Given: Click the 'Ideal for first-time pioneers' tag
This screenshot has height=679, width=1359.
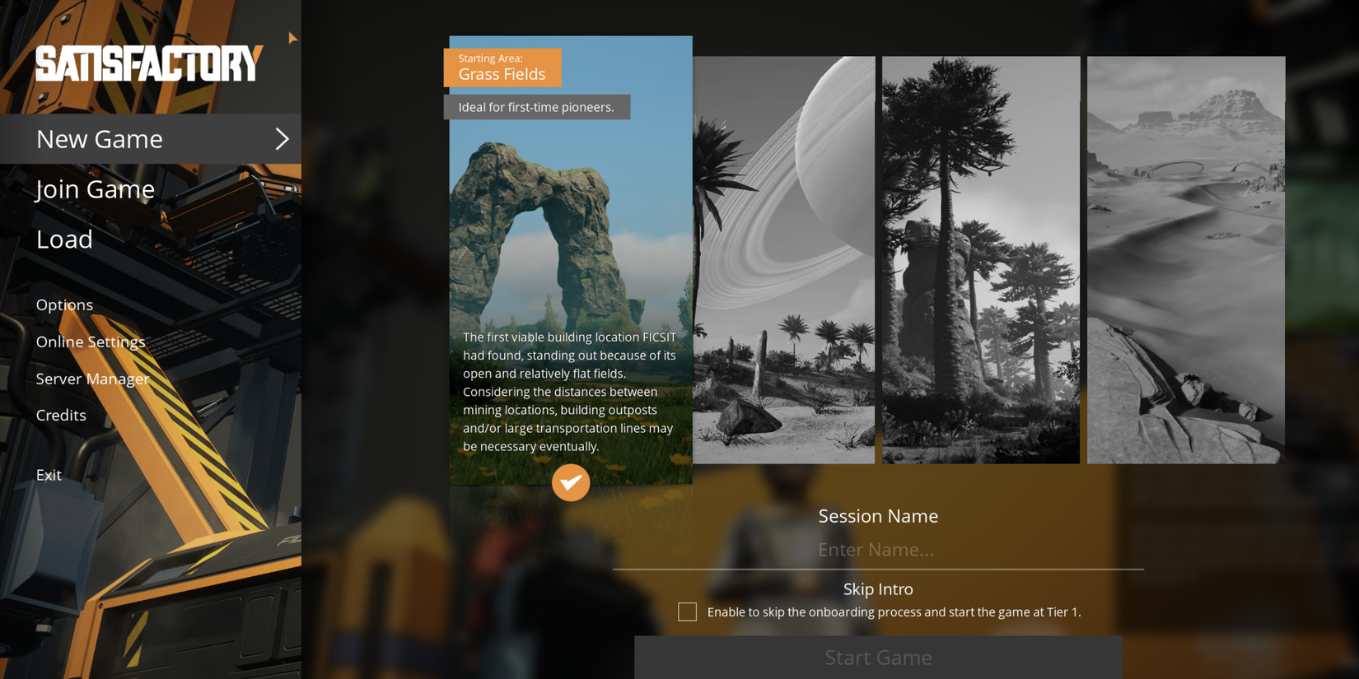Looking at the screenshot, I should pyautogui.click(x=536, y=107).
